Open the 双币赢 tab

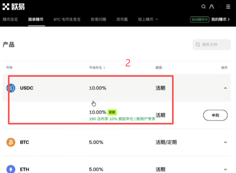click(x=122, y=19)
